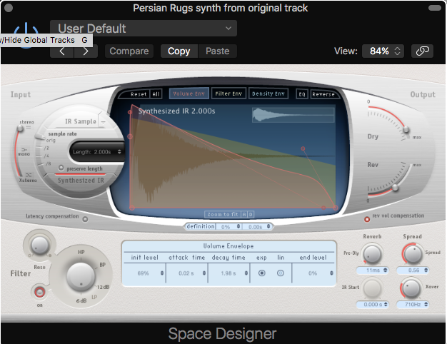447x344 pixels.
Task: Open the View size 84% popup
Action: click(383, 51)
